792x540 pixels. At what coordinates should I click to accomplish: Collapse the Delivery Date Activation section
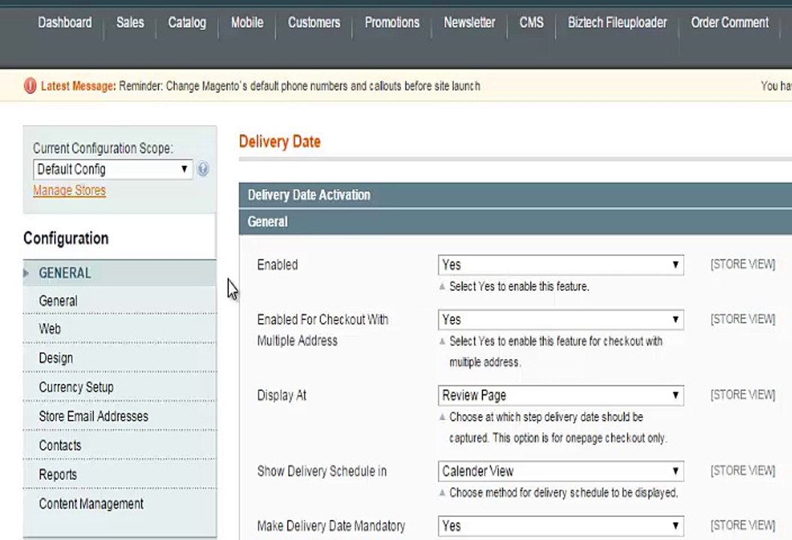pyautogui.click(x=515, y=195)
